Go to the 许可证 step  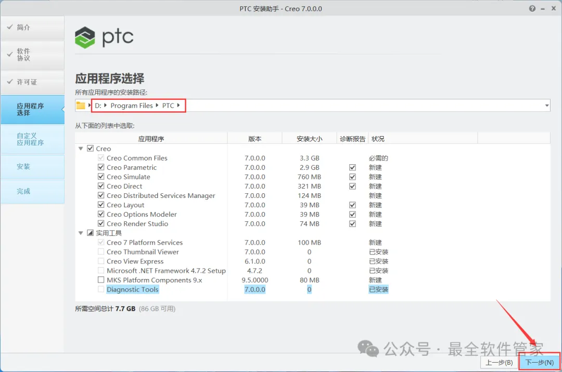[33, 82]
